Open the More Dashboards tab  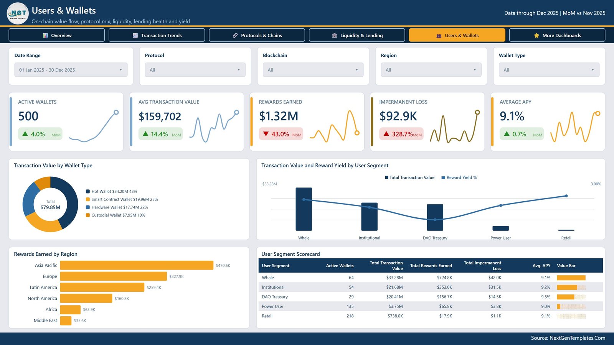click(557, 35)
